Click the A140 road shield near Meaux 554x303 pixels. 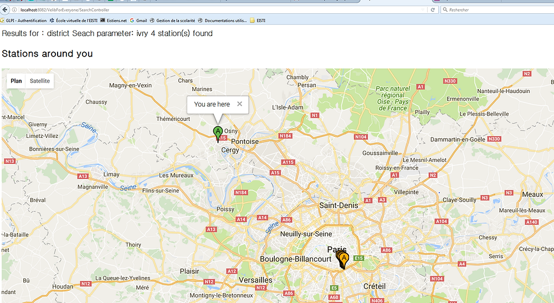(x=532, y=222)
